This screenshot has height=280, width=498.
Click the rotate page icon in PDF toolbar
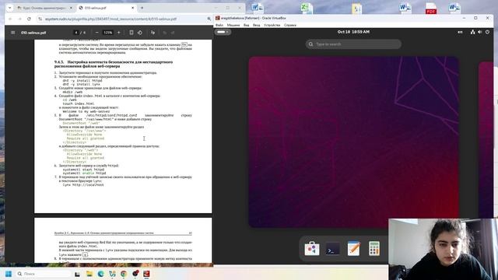pyautogui.click(x=140, y=33)
